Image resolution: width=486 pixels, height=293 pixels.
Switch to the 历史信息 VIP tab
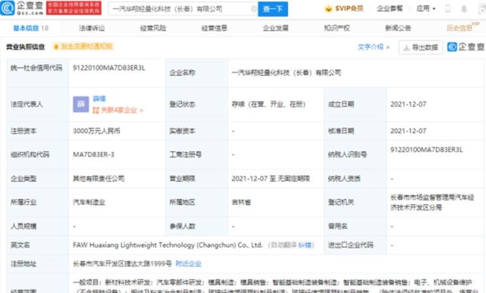click(x=462, y=27)
